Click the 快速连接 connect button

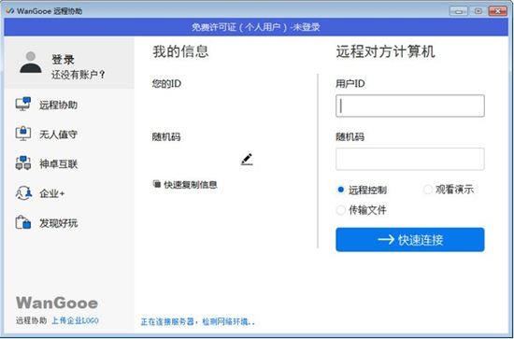pos(409,240)
